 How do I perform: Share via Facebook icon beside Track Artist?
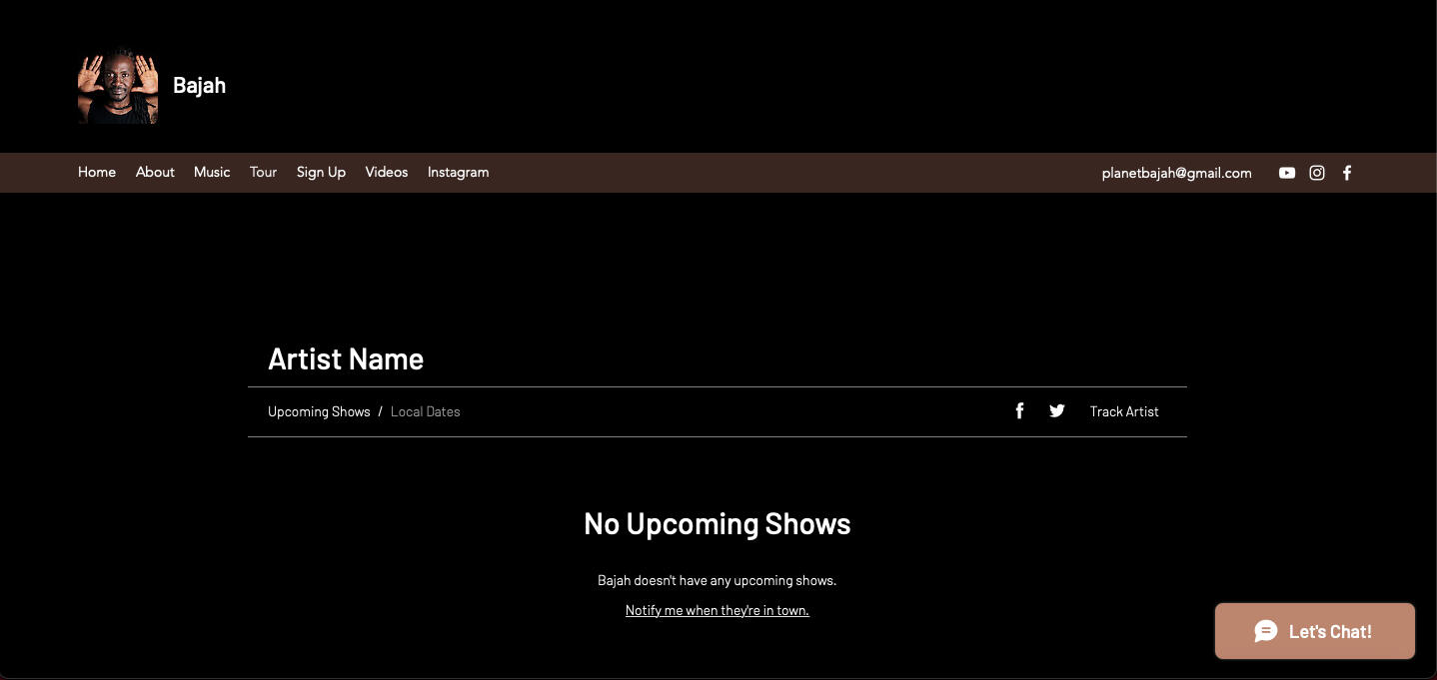tap(1019, 411)
